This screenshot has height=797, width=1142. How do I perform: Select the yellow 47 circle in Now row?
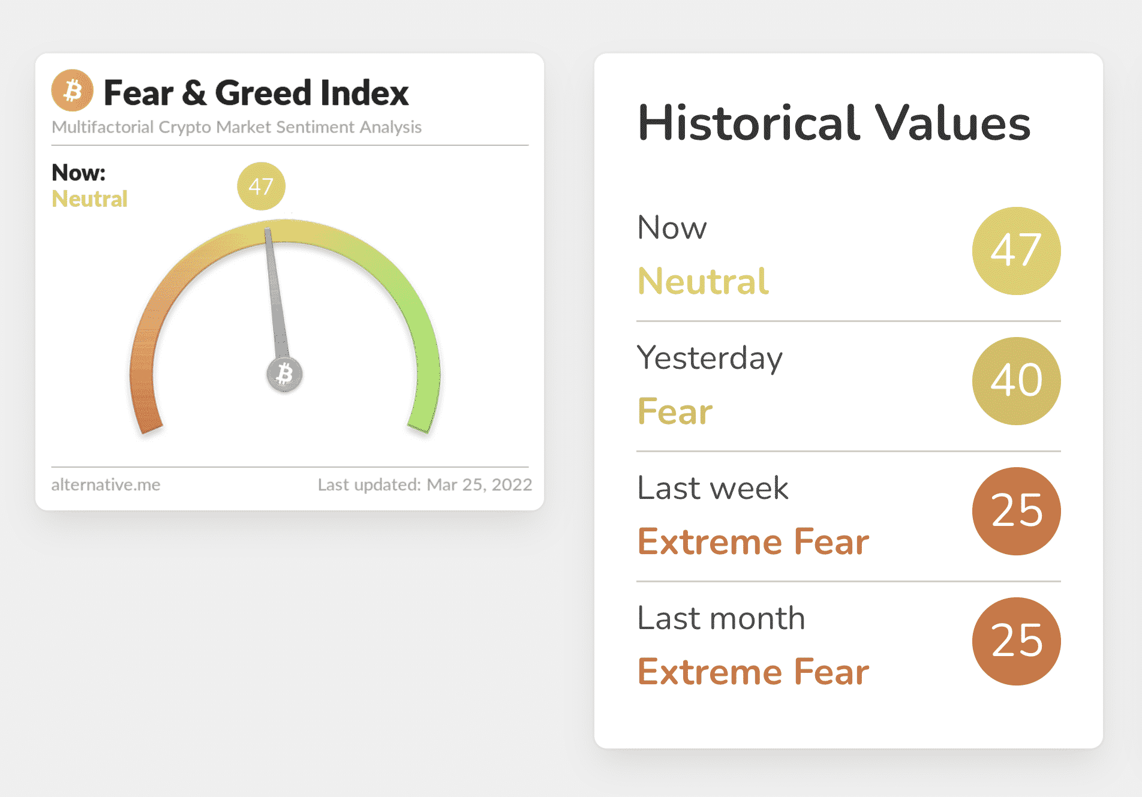click(1016, 251)
